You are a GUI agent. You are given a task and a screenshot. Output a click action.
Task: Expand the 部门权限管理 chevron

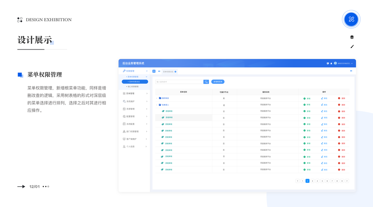pyautogui.click(x=147, y=131)
